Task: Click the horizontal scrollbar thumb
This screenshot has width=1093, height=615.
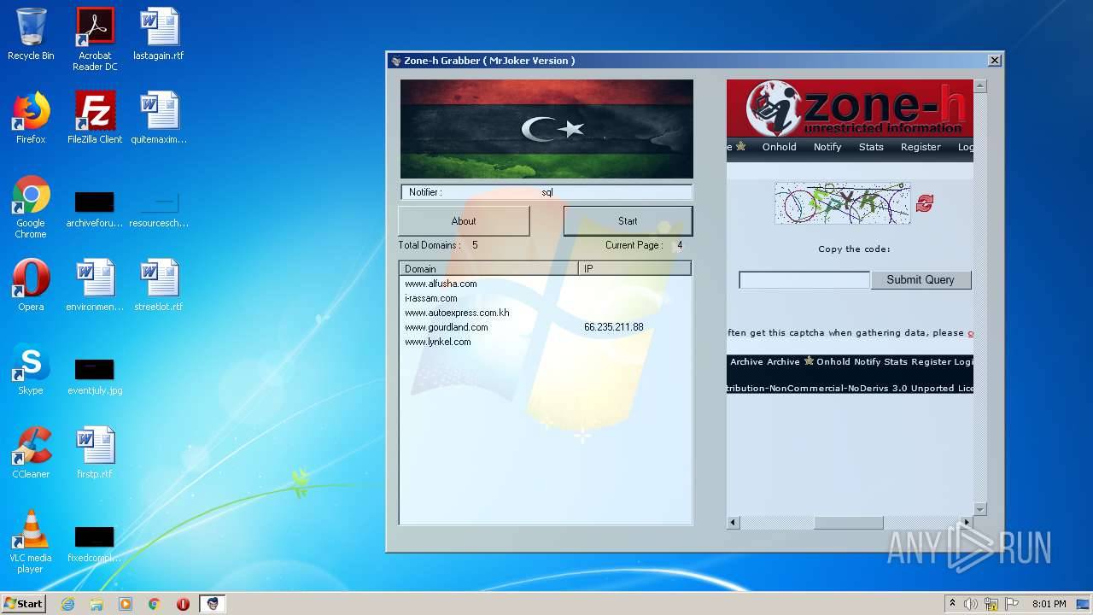Action: [848, 522]
